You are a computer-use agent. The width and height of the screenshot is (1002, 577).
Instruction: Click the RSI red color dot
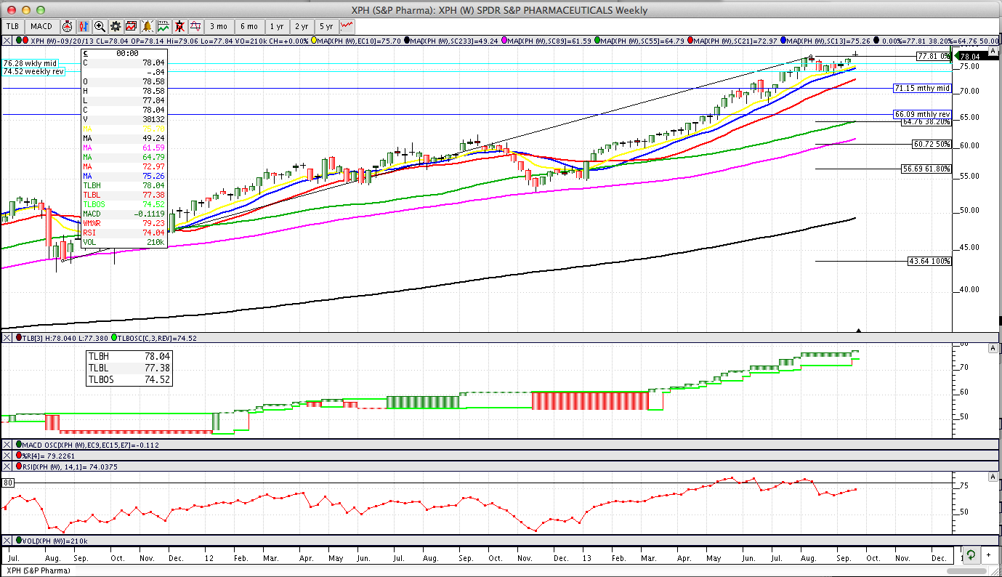(x=19, y=467)
